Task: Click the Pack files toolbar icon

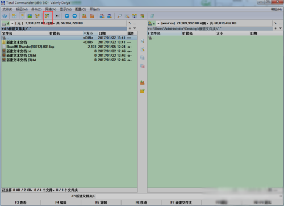Action: click(x=85, y=16)
